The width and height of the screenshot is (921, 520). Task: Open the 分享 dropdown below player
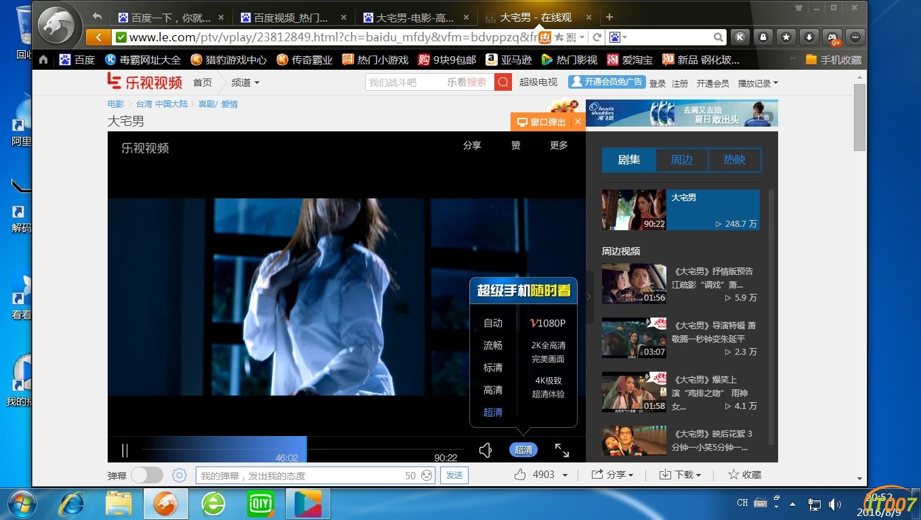[612, 475]
